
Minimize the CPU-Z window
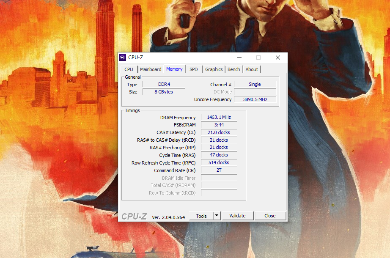[x=239, y=58]
